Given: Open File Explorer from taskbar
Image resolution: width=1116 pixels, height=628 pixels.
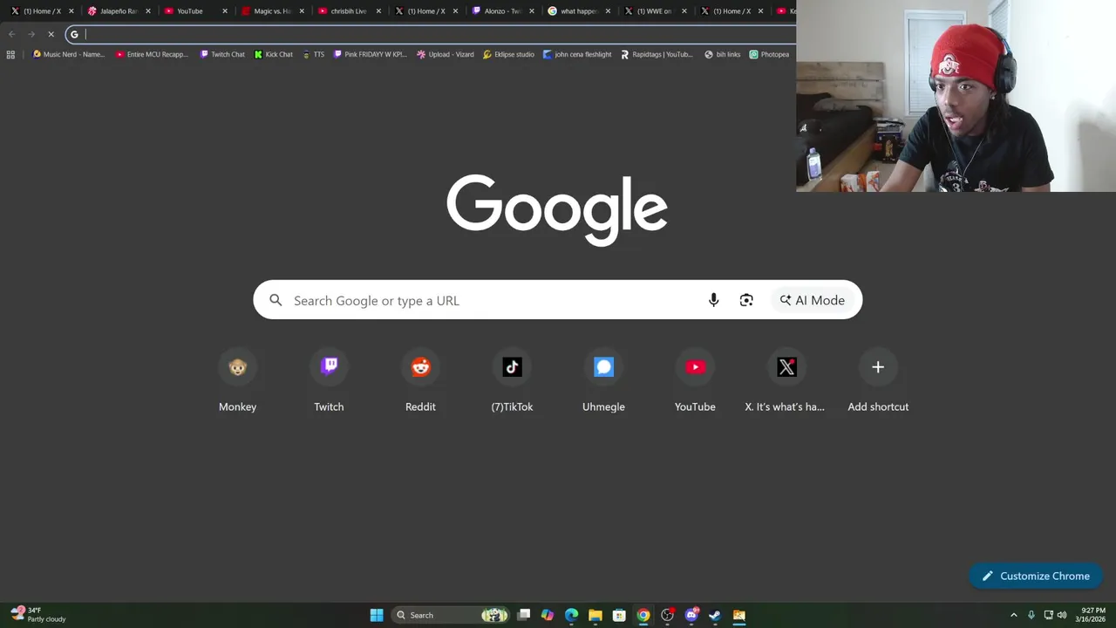Looking at the screenshot, I should click(595, 615).
